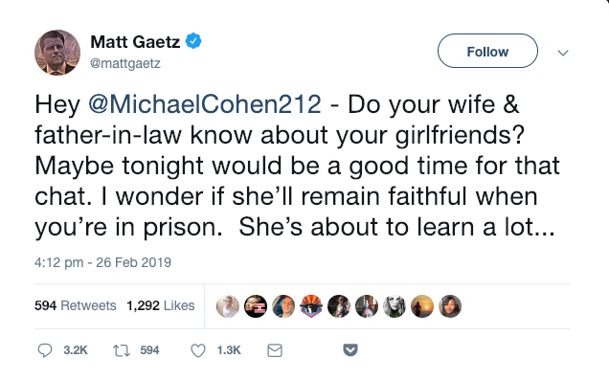Open the last liker avatar in row

pyautogui.click(x=450, y=306)
